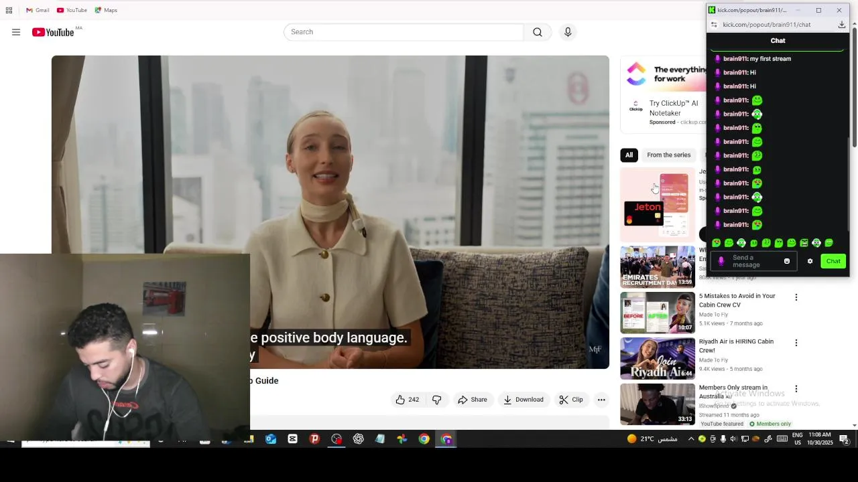
Task: Select the From the series chip
Action: [x=668, y=155]
